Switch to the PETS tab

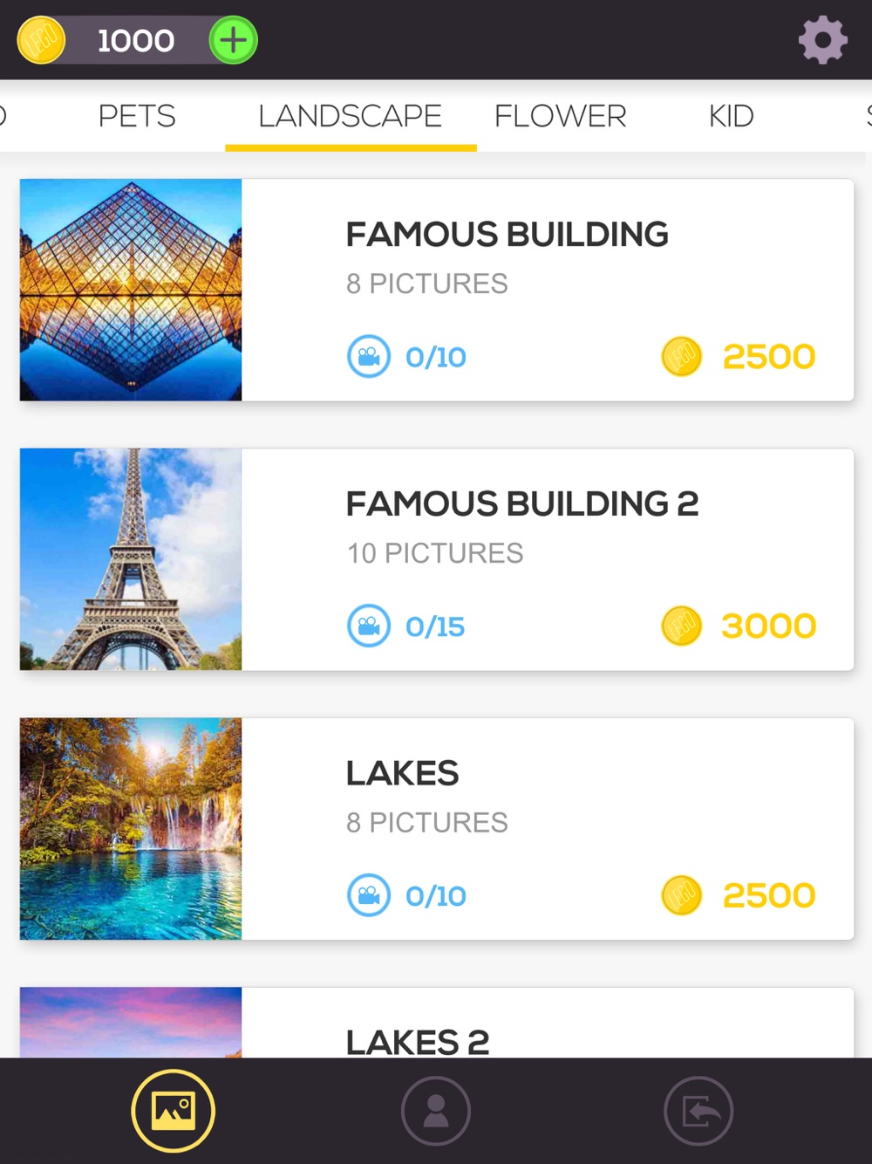point(137,116)
